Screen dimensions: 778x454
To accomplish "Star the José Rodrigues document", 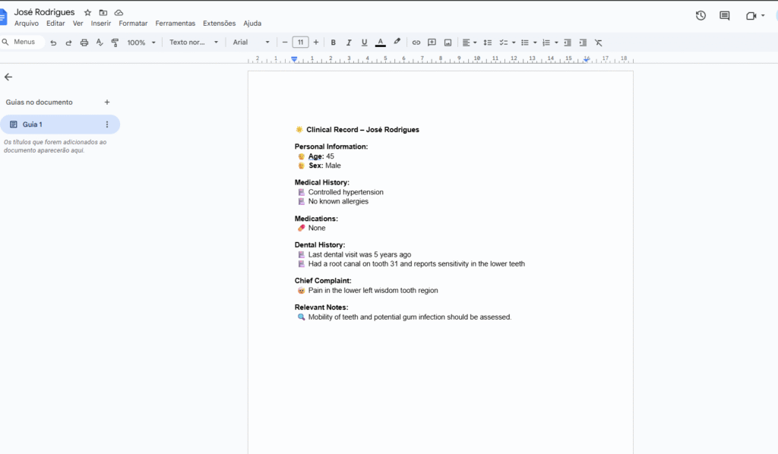I will (x=87, y=13).
